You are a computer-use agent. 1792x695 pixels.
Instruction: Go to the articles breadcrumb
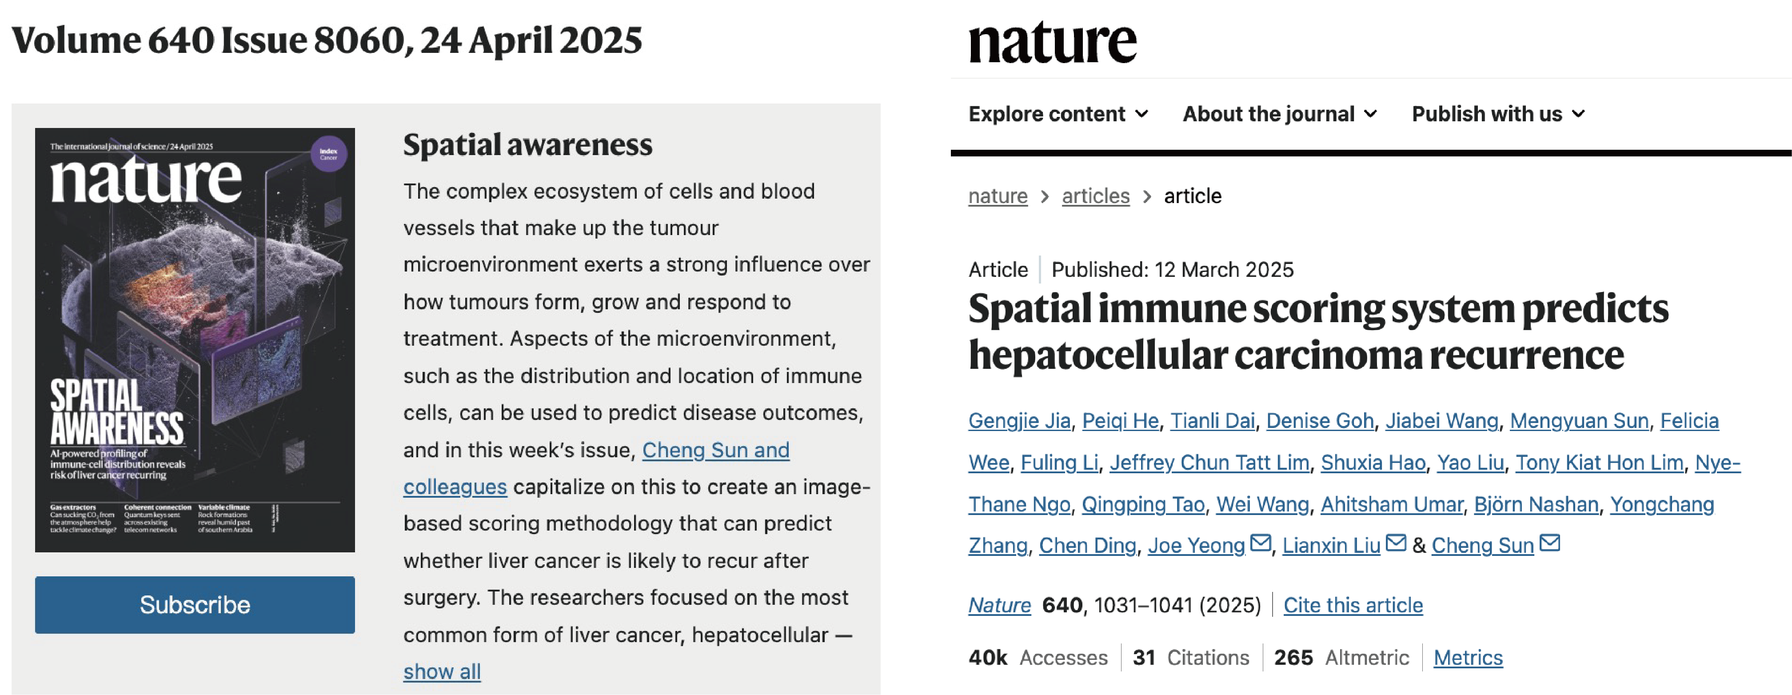1095,196
